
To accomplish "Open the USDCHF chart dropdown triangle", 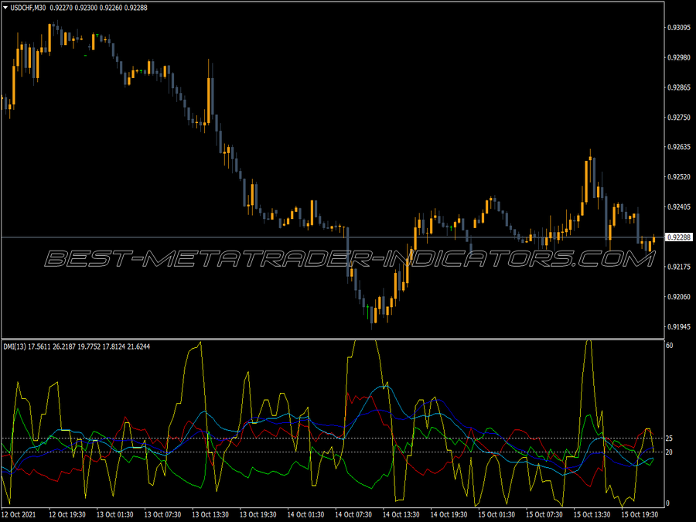I will coord(5,8).
